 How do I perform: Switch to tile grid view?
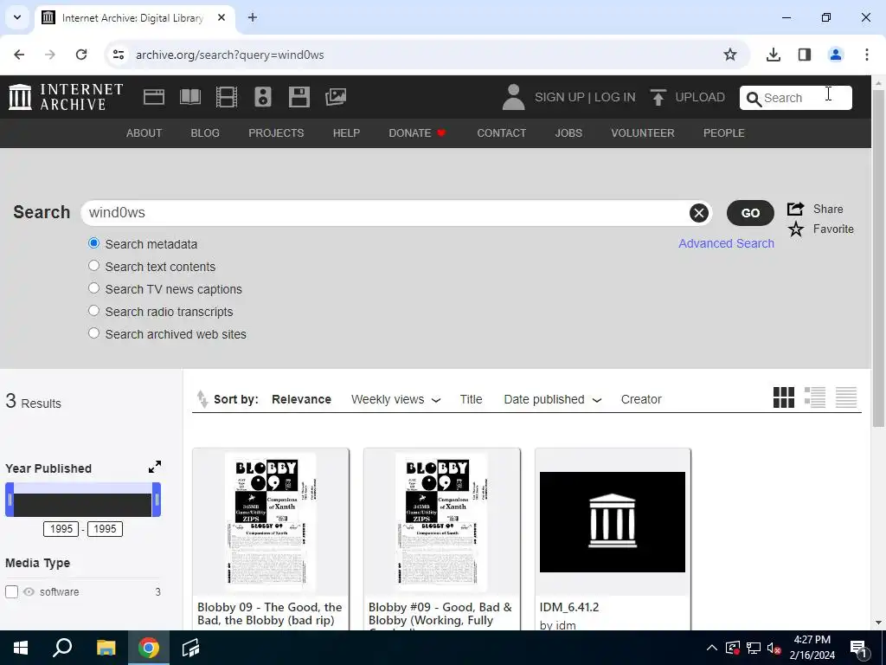pos(783,397)
